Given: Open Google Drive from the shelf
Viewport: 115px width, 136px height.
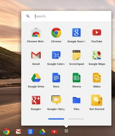Looking at the screenshot, I should click(x=42, y=132).
